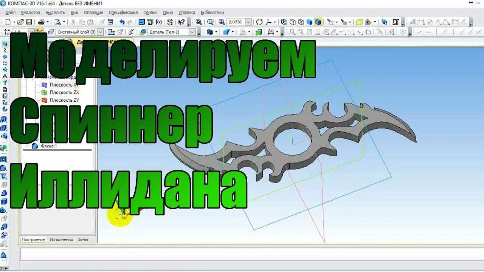Select Плоскость ZY in model tree
484x272 pixels.
point(64,100)
